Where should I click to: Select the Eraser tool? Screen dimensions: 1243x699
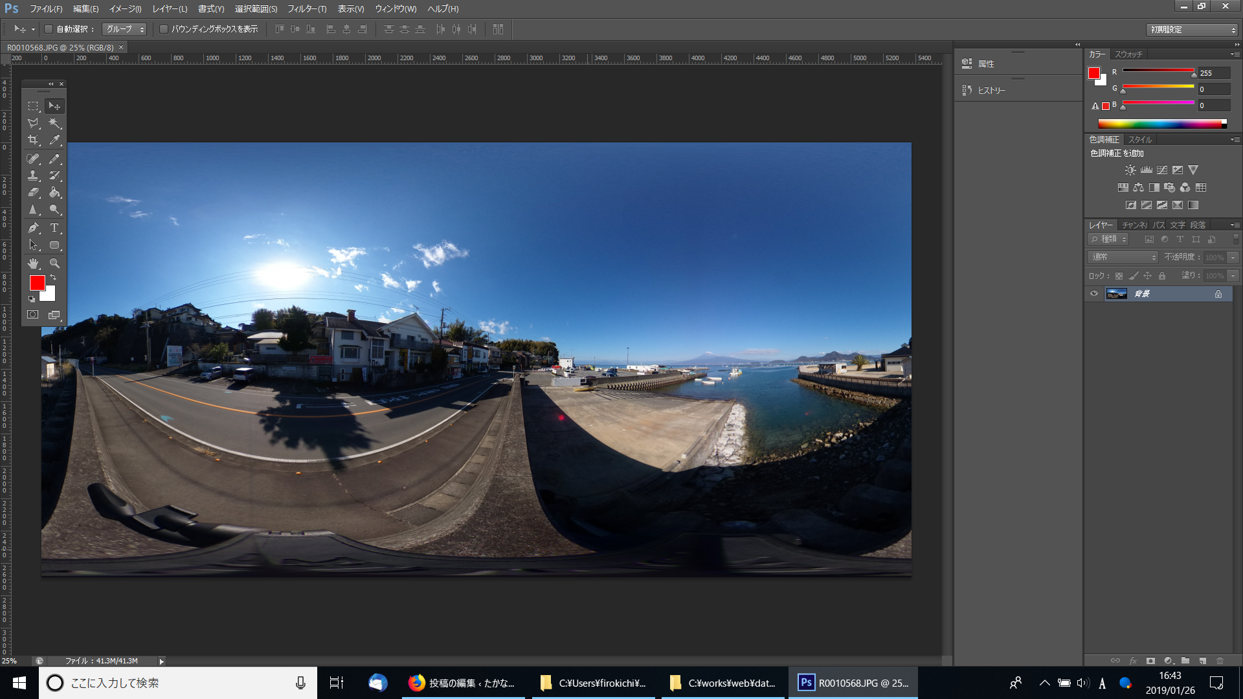click(x=33, y=192)
